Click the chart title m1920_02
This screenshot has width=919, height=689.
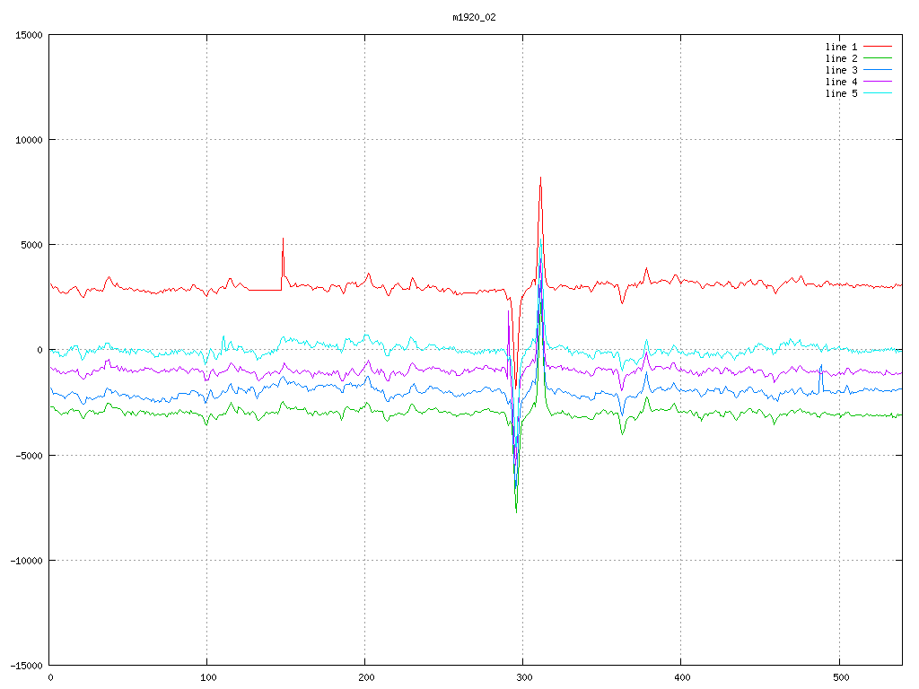(474, 17)
